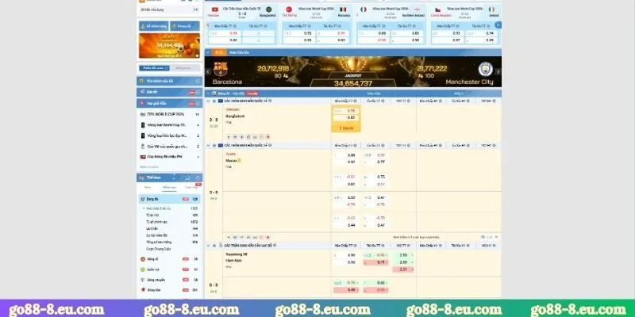Select the 0.82 odds for Vietnam vs Bangladesh
This screenshot has height=317, width=635.
coord(347,117)
